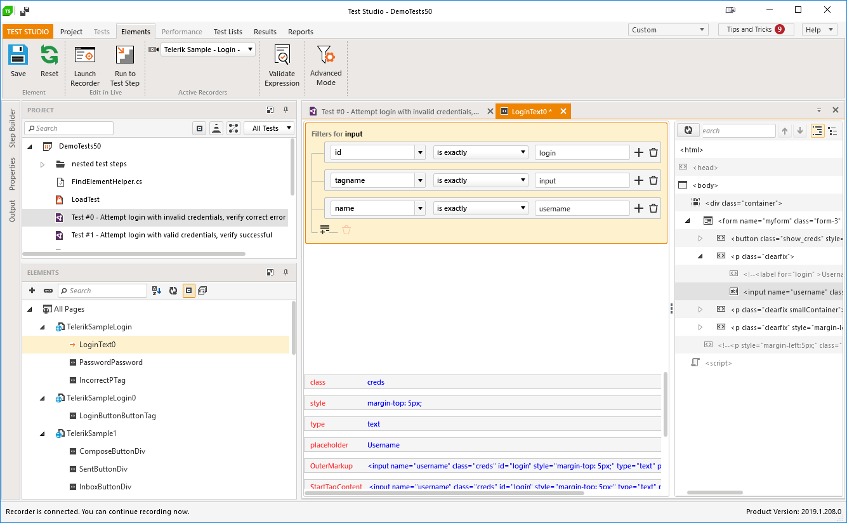
Task: Open the id attribute dropdown
Action: pos(420,152)
